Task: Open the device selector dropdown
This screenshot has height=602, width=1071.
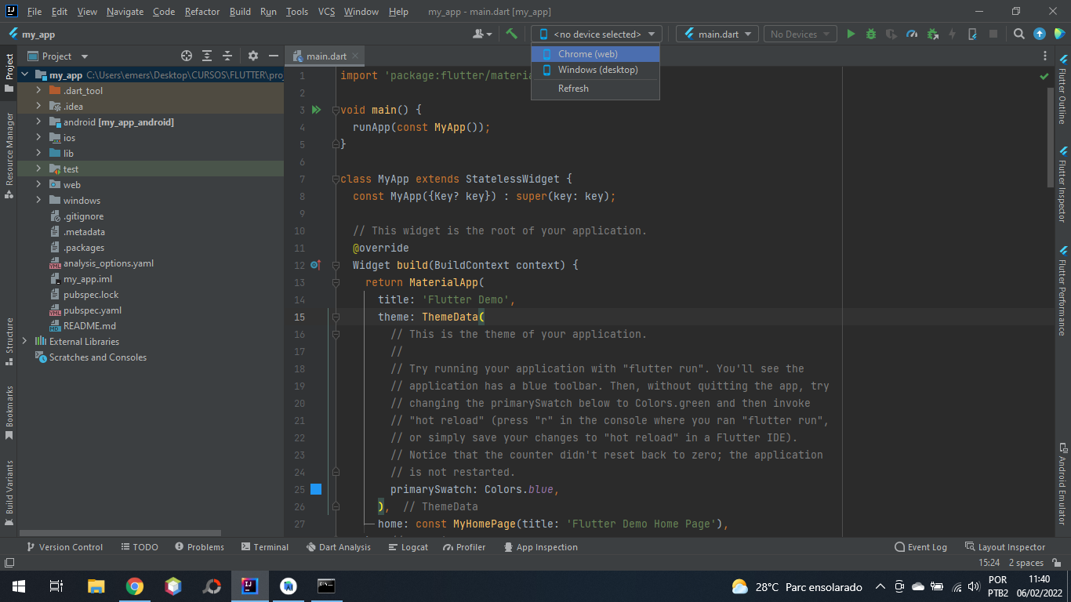Action: (x=597, y=34)
